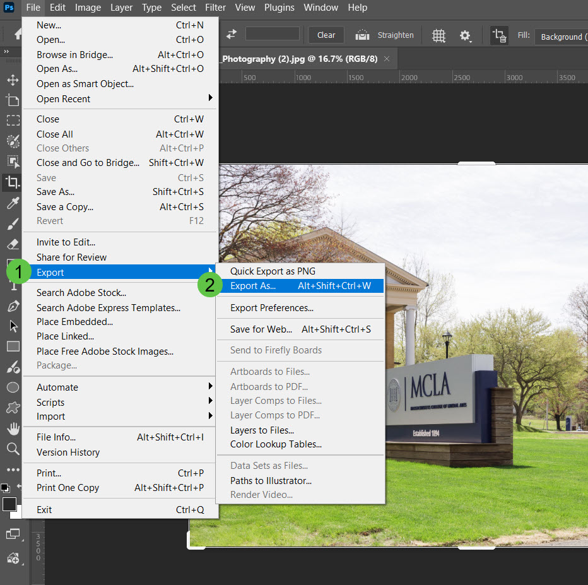Screen dimensions: 588x585
Task: Choose Print One Copy
Action: click(x=120, y=487)
